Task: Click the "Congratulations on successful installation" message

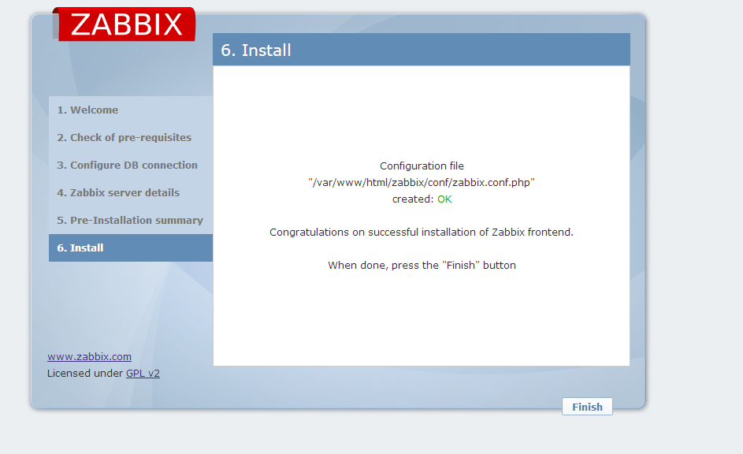Action: [422, 233]
